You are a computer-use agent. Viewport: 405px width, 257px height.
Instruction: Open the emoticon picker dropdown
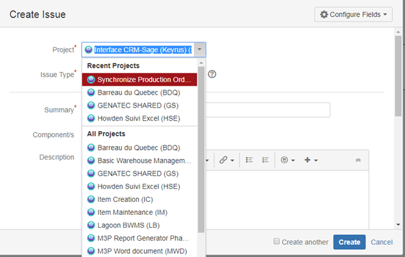click(288, 160)
